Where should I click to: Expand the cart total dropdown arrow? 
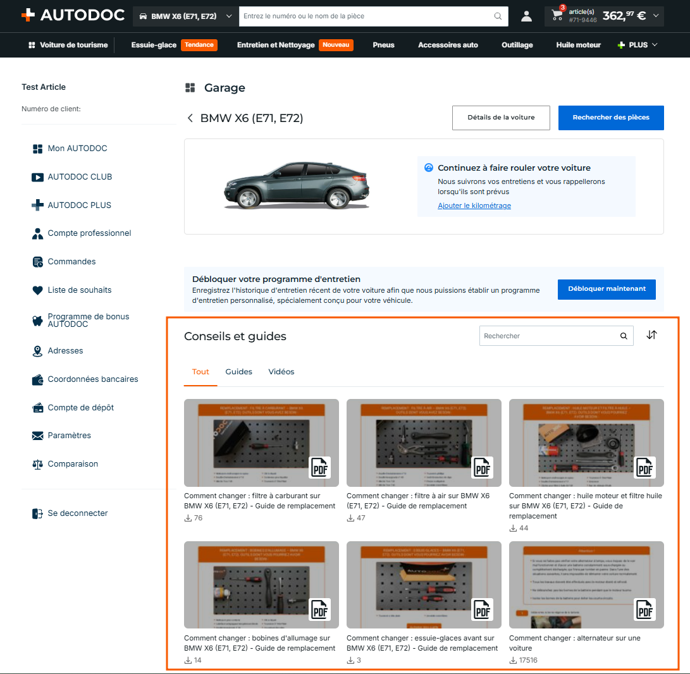coord(656,16)
